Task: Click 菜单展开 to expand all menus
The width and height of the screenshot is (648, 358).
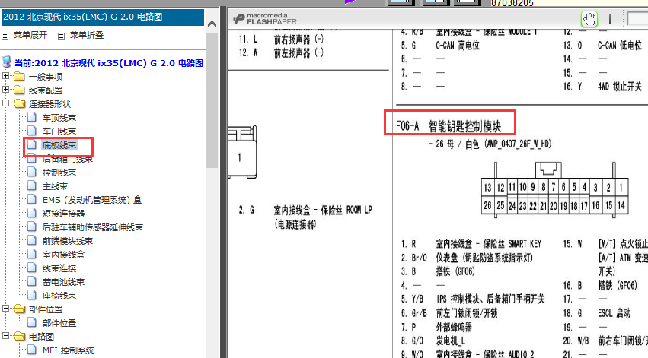Action: pos(30,36)
